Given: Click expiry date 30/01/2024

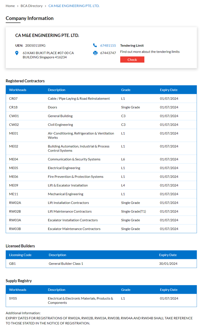Looking at the screenshot, I should (x=168, y=263).
